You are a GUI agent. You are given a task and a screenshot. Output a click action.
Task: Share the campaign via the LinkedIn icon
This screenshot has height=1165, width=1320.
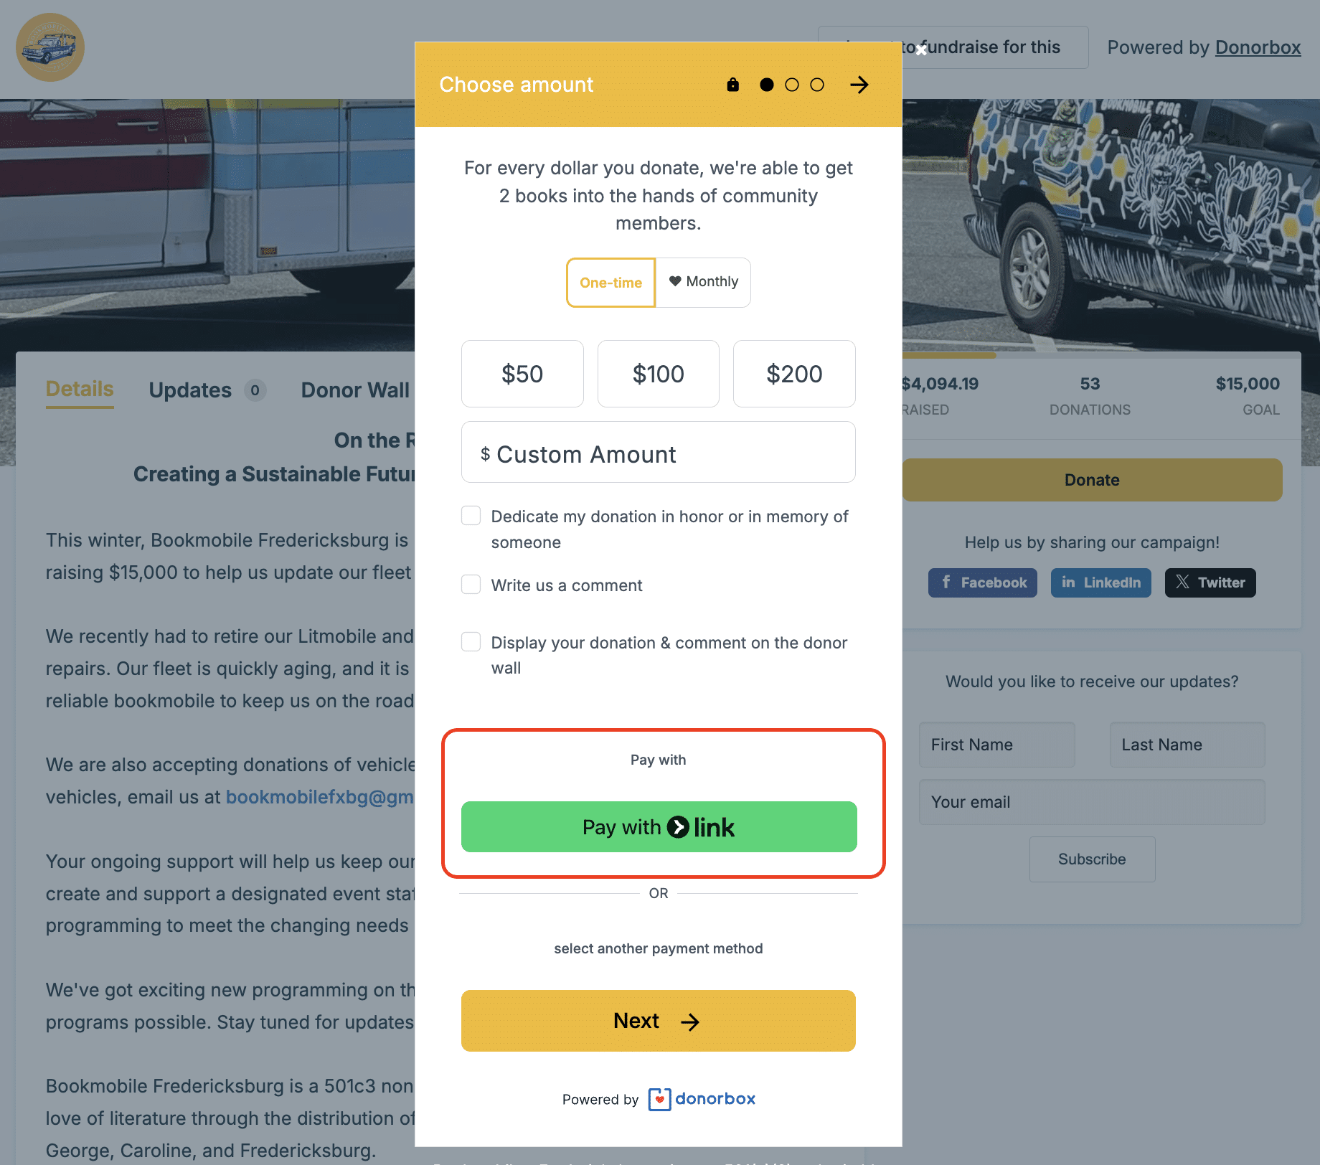coord(1069,582)
